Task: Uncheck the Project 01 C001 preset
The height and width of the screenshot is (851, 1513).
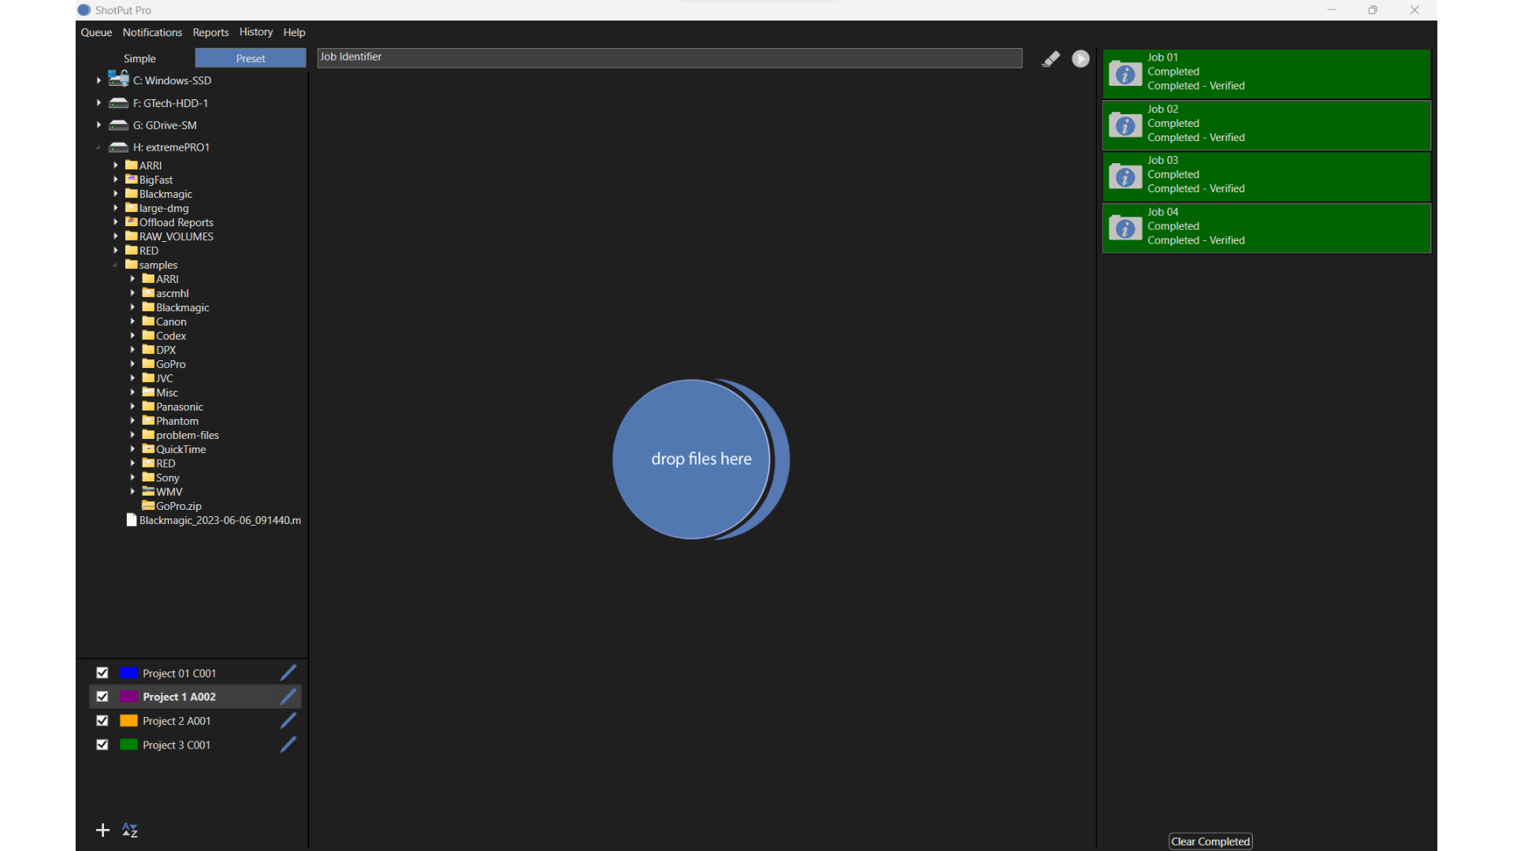Action: (102, 673)
